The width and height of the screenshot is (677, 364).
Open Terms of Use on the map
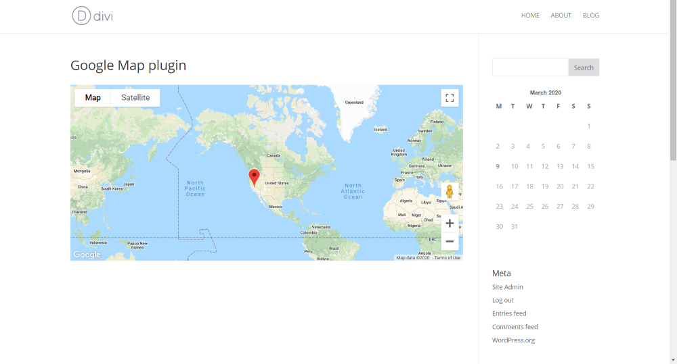447,257
